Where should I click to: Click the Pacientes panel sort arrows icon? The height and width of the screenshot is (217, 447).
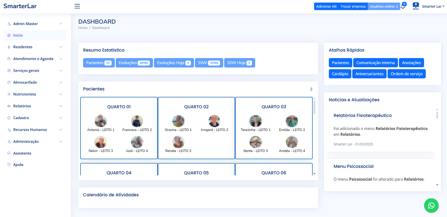pyautogui.click(x=311, y=89)
